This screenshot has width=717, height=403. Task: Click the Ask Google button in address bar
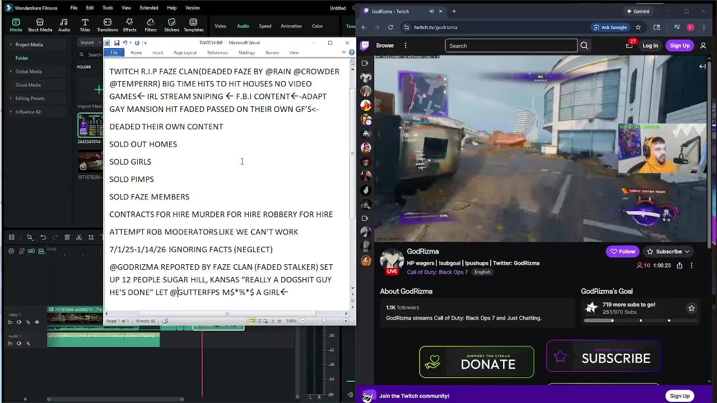coord(611,27)
